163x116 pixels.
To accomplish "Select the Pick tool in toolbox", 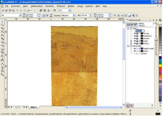I will 2,21.
